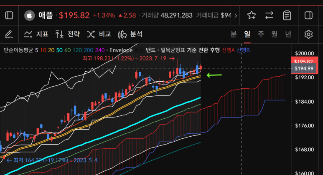The image size is (323, 175).
Task: Open the 전략 strategy menu
Action: click(68, 34)
